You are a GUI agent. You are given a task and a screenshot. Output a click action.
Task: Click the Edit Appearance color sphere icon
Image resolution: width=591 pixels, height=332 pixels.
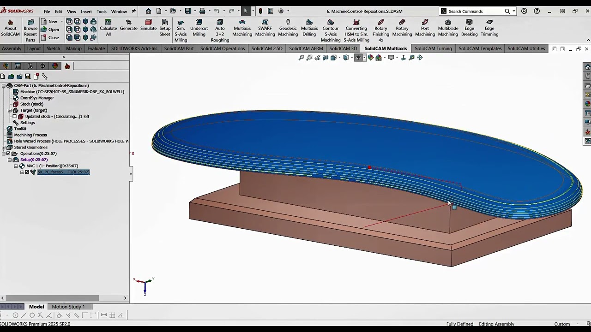[371, 58]
